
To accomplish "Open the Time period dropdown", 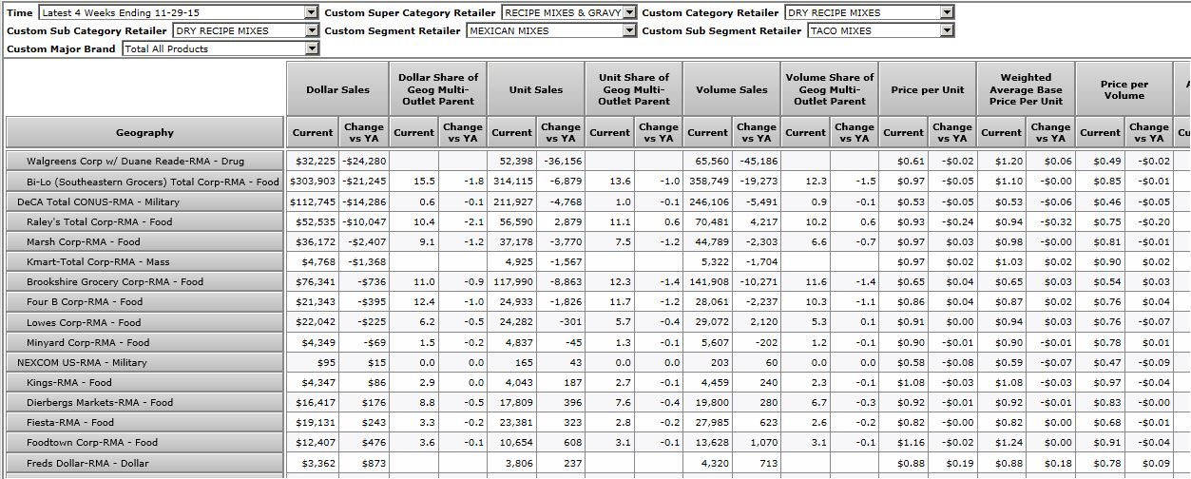I will pos(312,12).
